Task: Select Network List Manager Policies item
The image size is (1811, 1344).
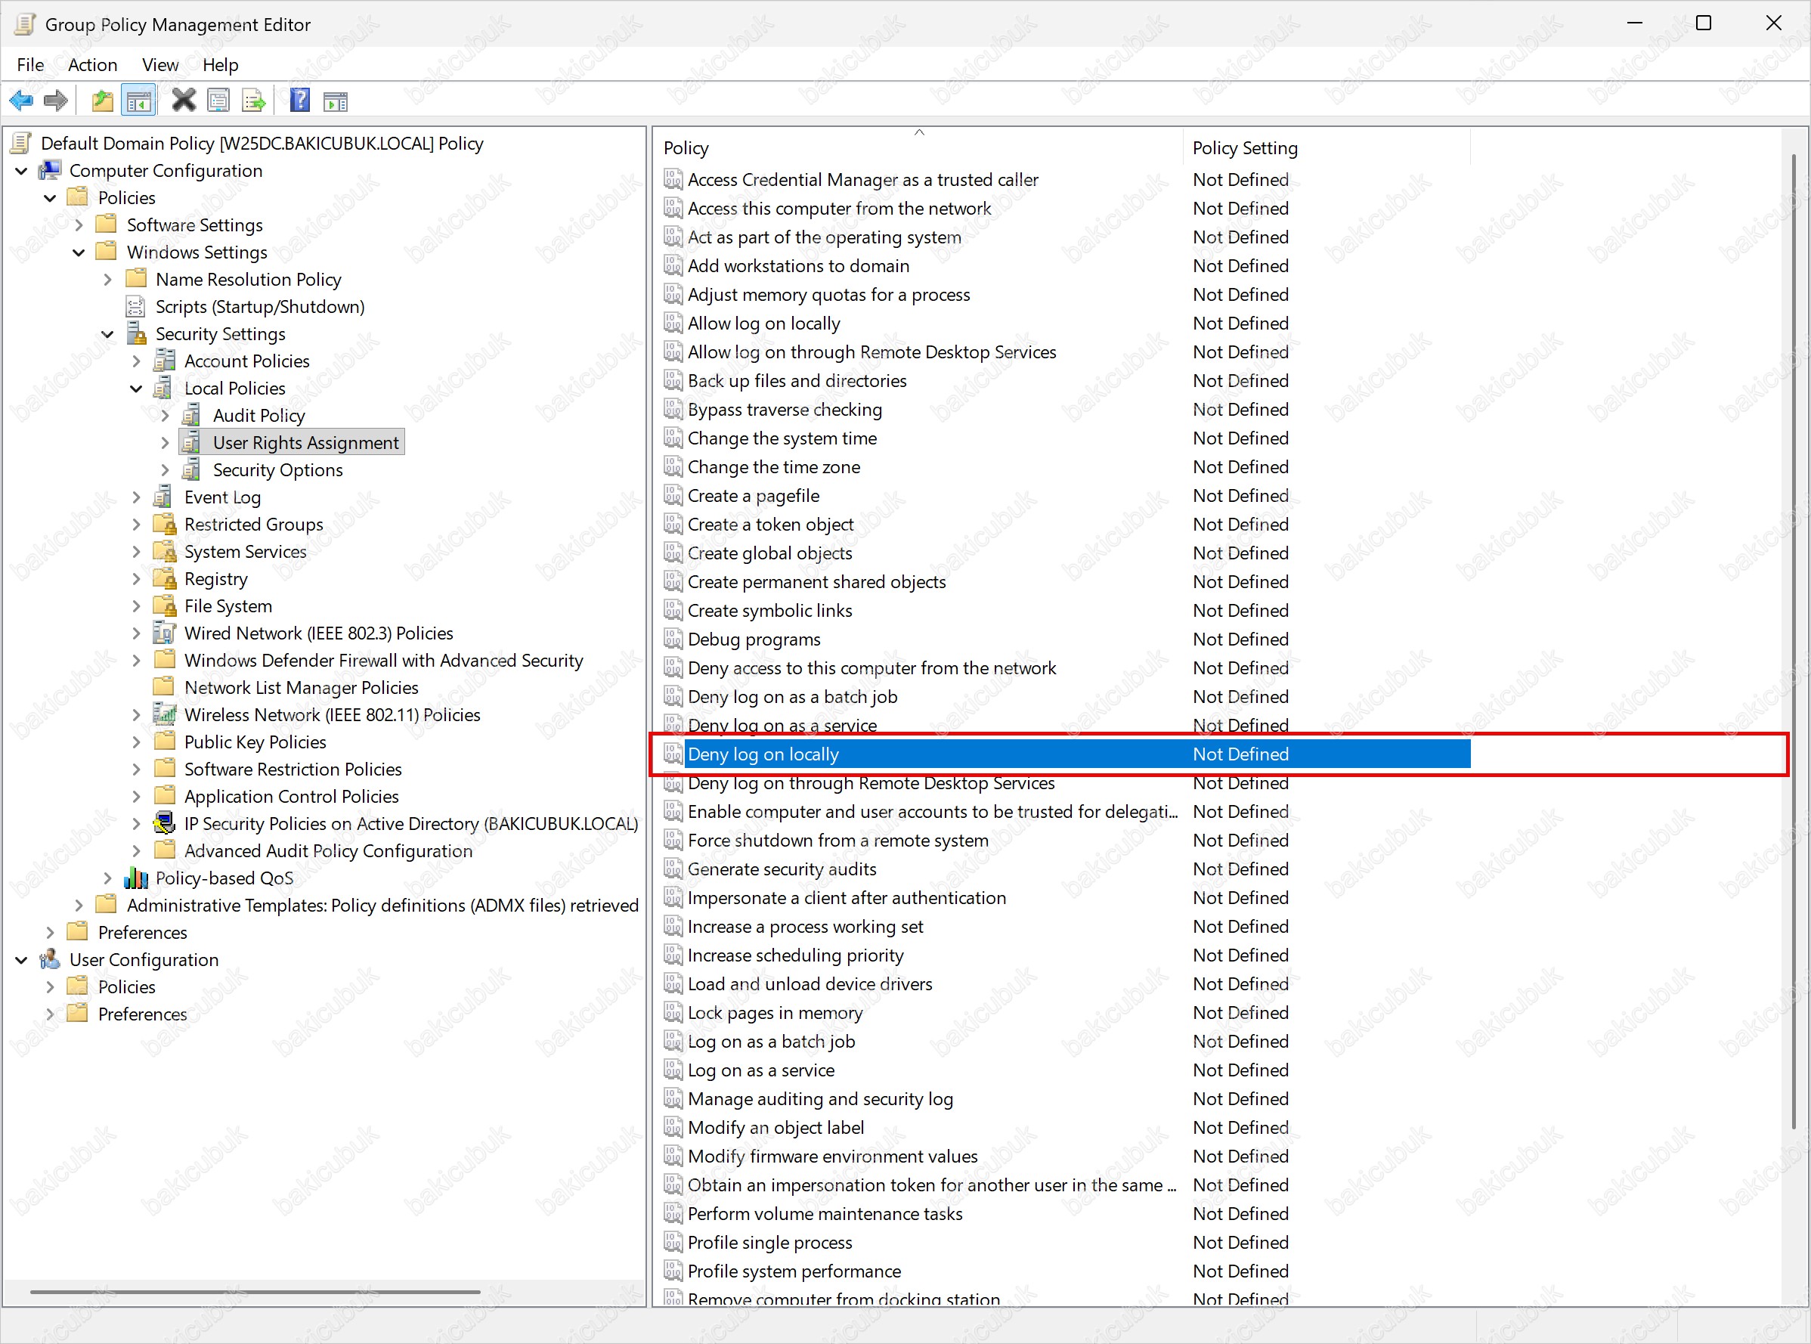Action: (x=301, y=687)
